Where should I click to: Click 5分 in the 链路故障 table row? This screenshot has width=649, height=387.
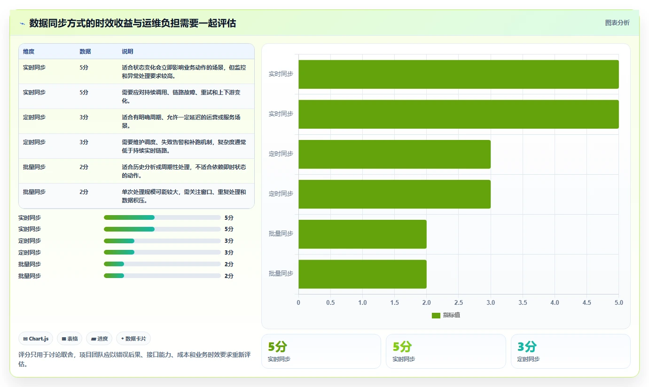click(84, 93)
